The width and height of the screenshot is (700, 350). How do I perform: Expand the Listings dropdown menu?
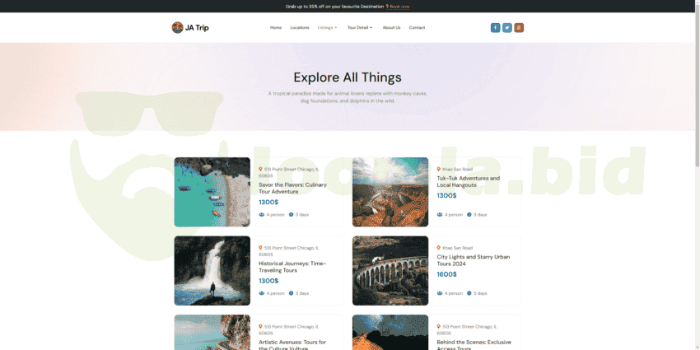(327, 28)
